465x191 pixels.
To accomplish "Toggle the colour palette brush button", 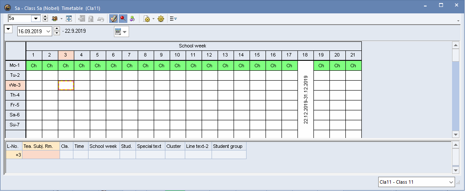I will coord(114,19).
